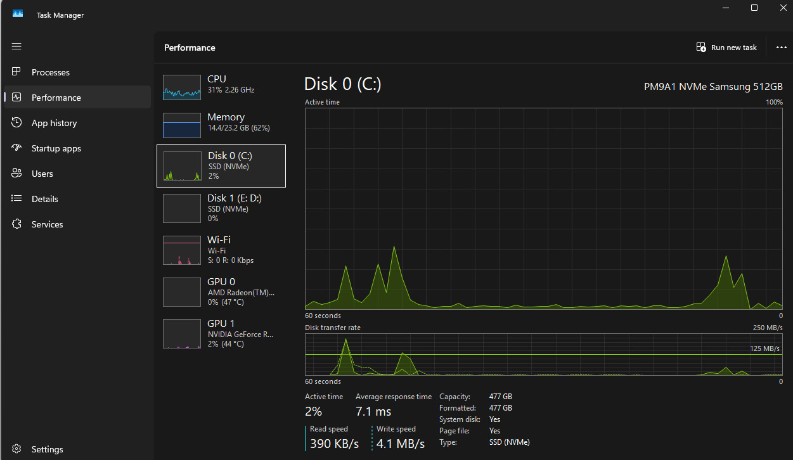Viewport: 793px width, 460px height.
Task: Click the System disk Yes value
Action: tap(495, 419)
